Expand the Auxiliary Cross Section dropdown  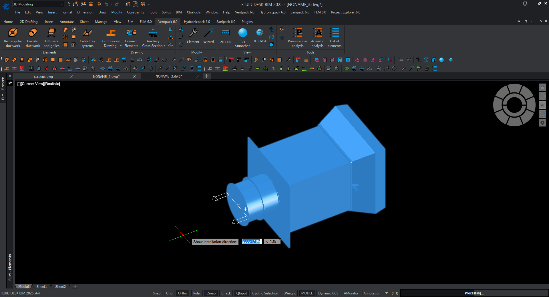point(164,46)
